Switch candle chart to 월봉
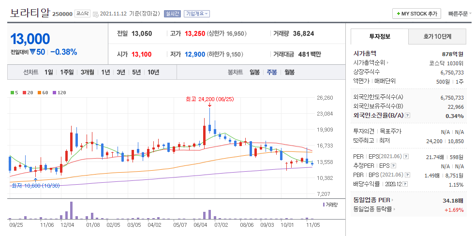 (289, 72)
